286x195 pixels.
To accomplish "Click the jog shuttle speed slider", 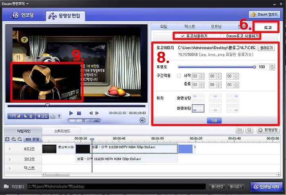I will (84, 120).
